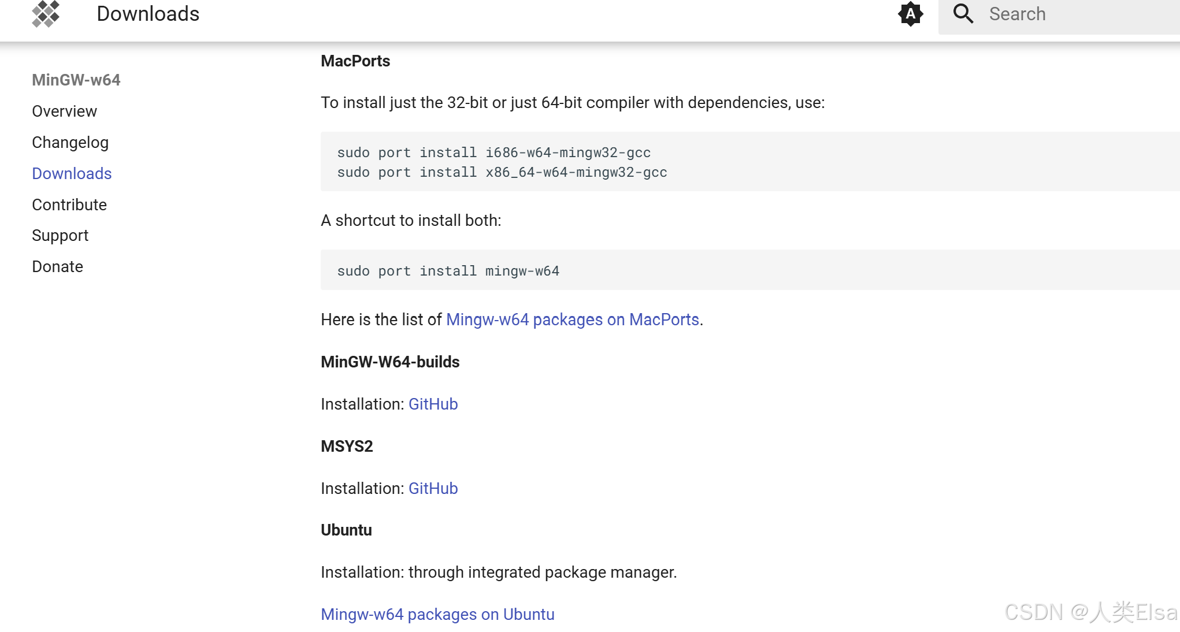Image resolution: width=1180 pixels, height=632 pixels.
Task: Click the i686-w64-mingw32-gcc install command line
Action: click(x=493, y=153)
